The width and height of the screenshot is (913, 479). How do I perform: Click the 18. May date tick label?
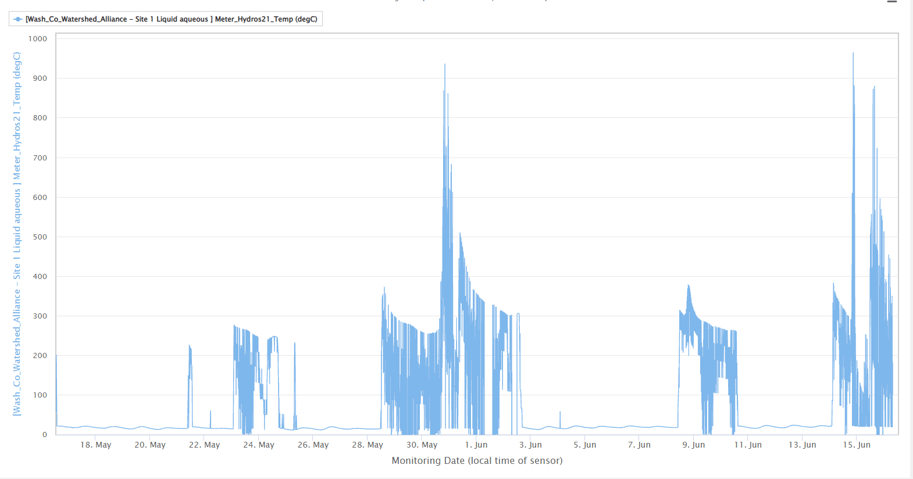[95, 445]
